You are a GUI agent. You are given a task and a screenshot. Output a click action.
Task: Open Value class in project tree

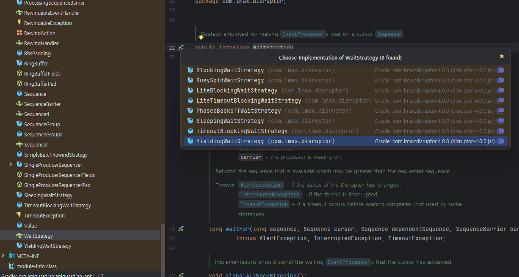(30, 225)
